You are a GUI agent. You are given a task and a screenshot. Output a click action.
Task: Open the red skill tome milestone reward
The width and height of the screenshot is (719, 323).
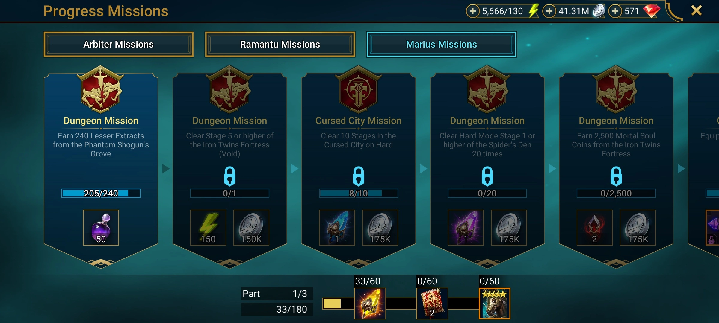point(432,304)
